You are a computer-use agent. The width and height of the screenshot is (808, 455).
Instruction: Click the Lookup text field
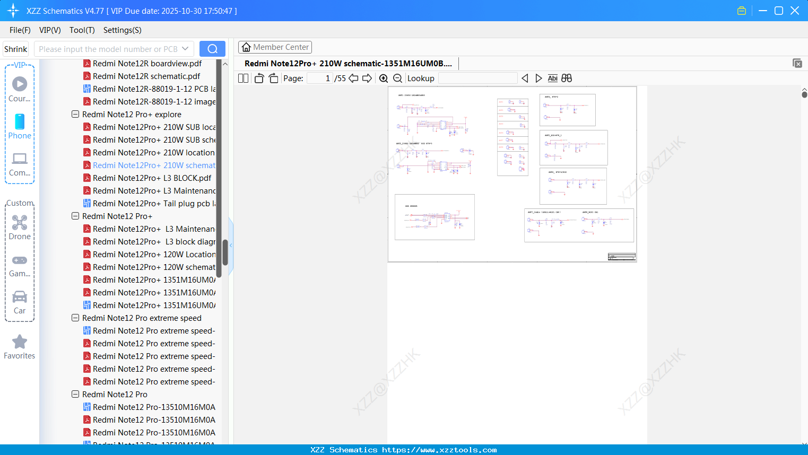477,78
